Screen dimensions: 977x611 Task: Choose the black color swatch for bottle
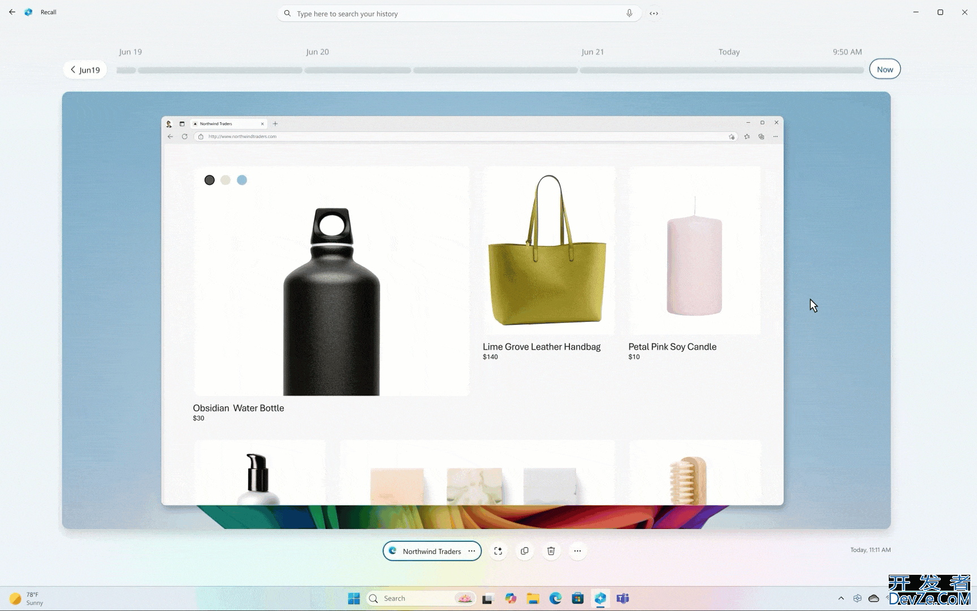click(210, 180)
